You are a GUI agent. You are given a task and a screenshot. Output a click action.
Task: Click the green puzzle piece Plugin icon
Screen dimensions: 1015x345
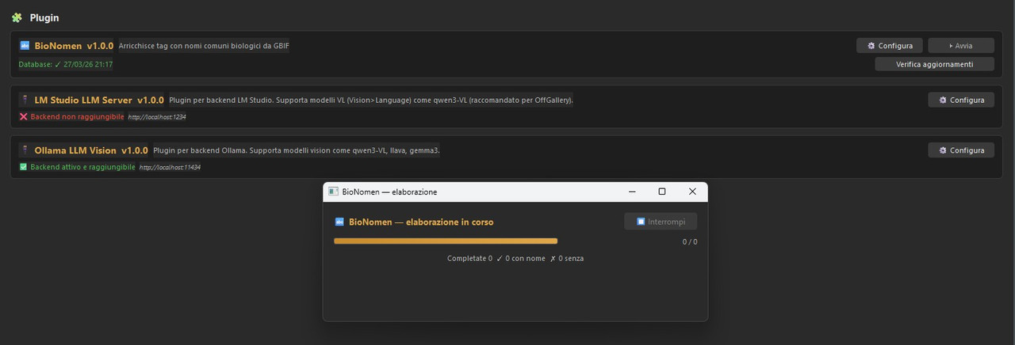point(17,17)
